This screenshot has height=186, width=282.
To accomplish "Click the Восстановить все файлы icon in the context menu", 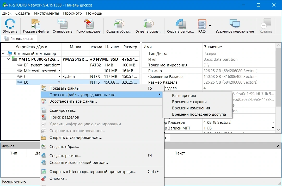I will point(44,101).
